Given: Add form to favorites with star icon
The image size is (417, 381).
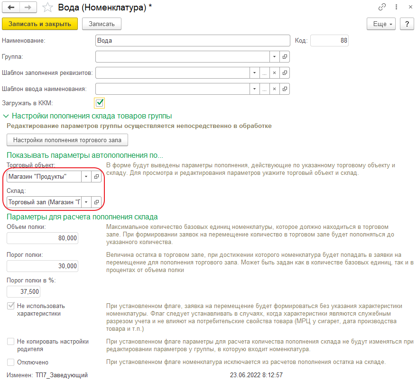Looking at the screenshot, I should tap(47, 8).
